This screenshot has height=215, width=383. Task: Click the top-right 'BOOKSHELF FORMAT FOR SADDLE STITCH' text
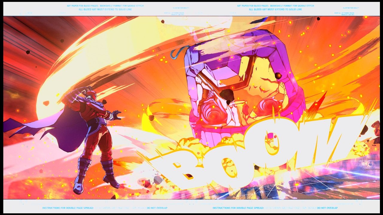pos(292,6)
